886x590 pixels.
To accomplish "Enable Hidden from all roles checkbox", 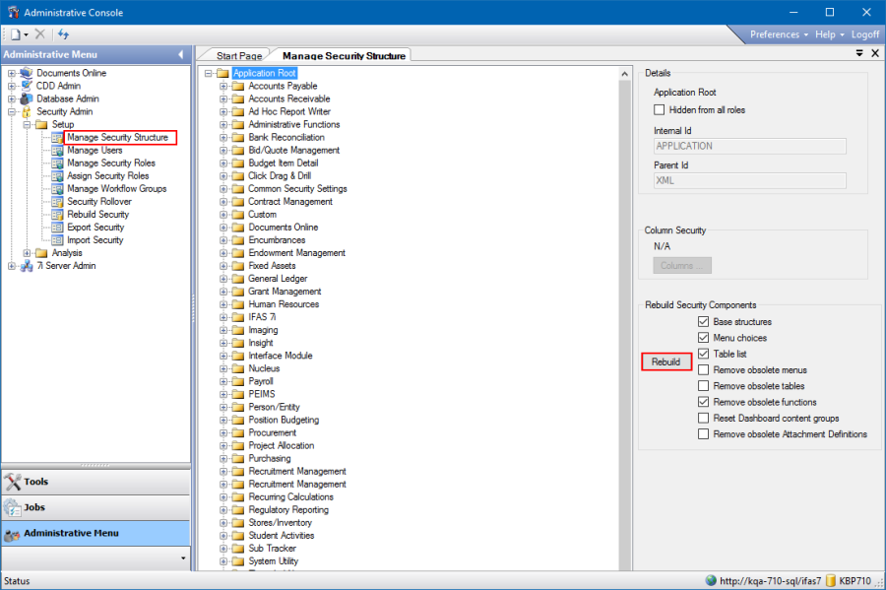I will pyautogui.click(x=661, y=110).
